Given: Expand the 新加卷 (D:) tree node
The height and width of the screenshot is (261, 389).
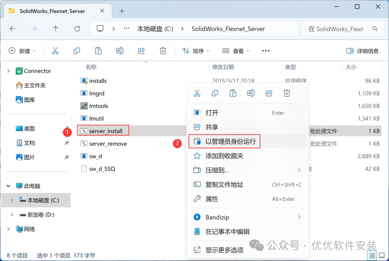Looking at the screenshot, I should pos(12,215).
